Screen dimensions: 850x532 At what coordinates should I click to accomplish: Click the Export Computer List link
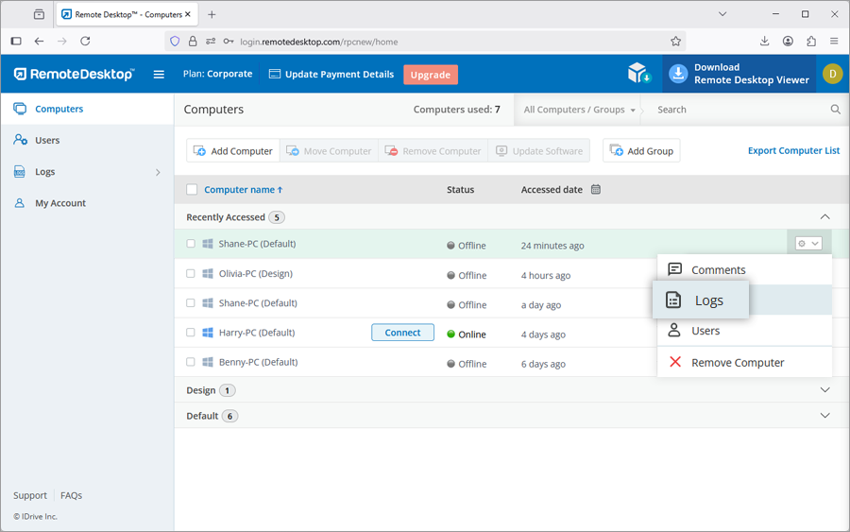(793, 150)
